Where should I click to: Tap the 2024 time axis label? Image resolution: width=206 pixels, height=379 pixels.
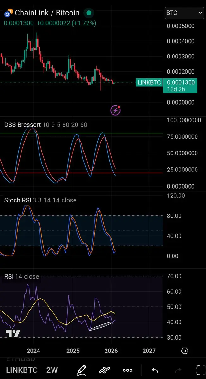(x=33, y=351)
